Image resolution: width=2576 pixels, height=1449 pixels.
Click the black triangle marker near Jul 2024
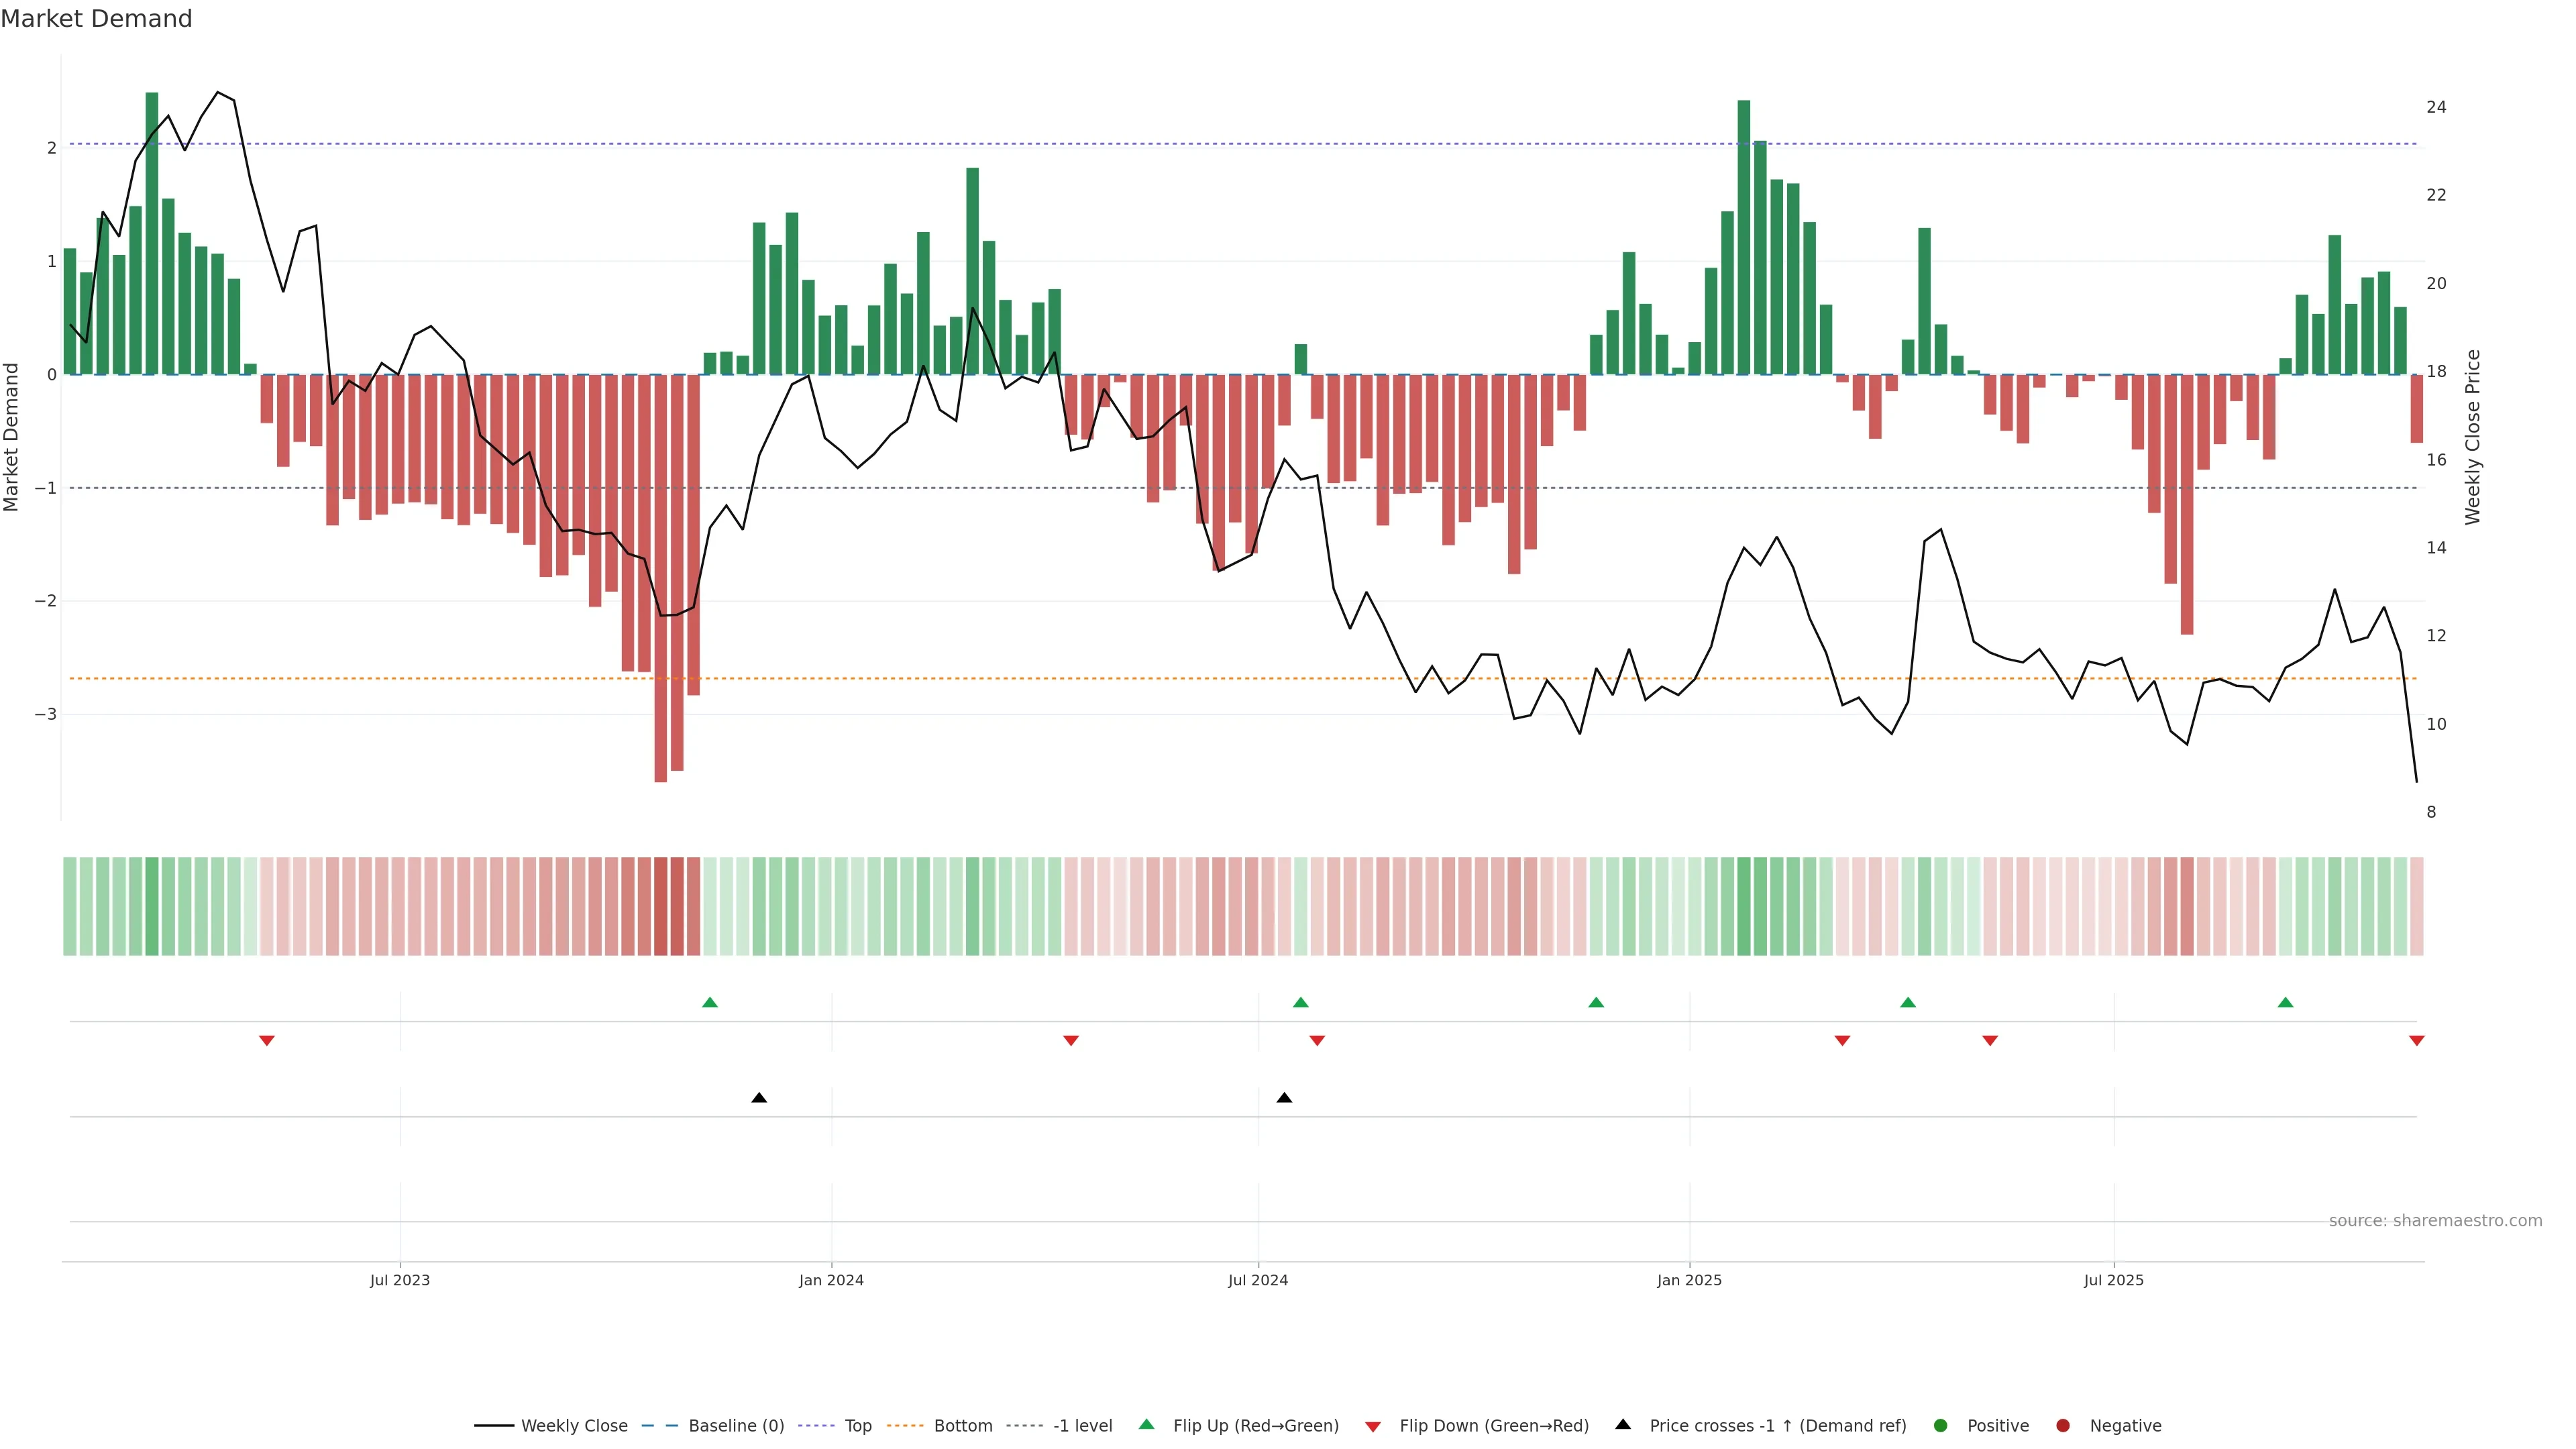tap(1284, 1098)
